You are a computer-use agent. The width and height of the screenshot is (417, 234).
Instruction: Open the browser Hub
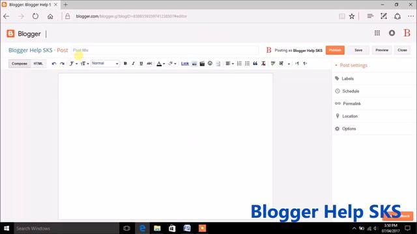tap(370, 16)
